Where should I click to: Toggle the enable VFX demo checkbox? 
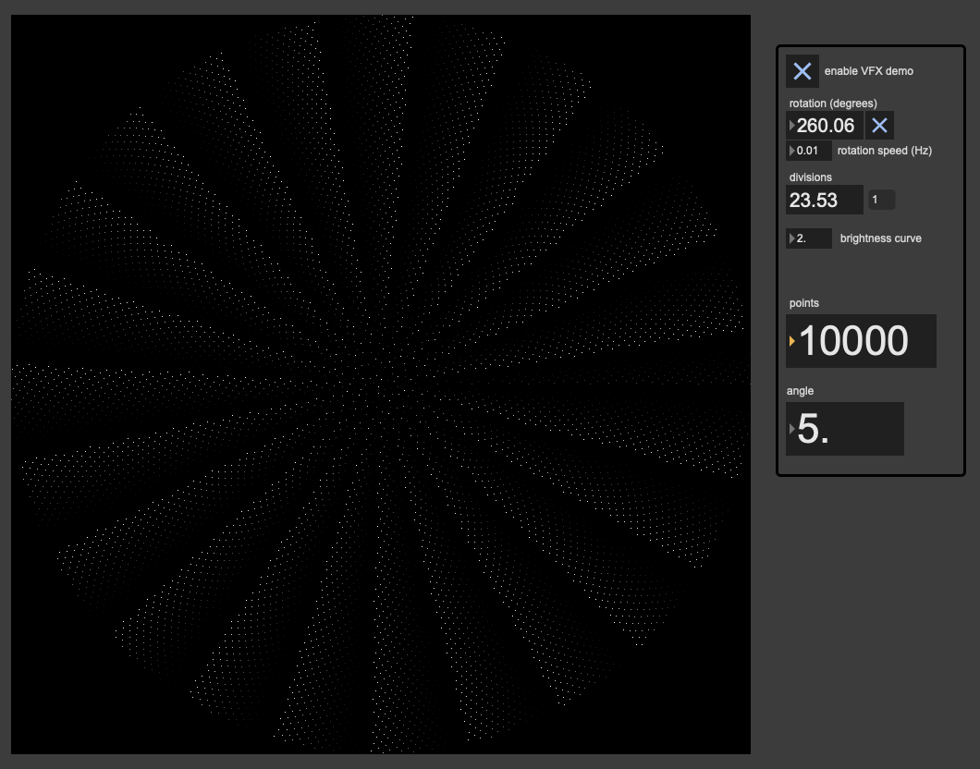pos(802,71)
